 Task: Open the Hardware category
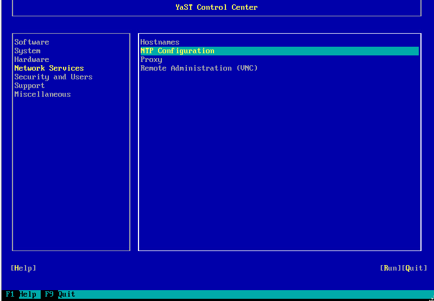tap(32, 60)
